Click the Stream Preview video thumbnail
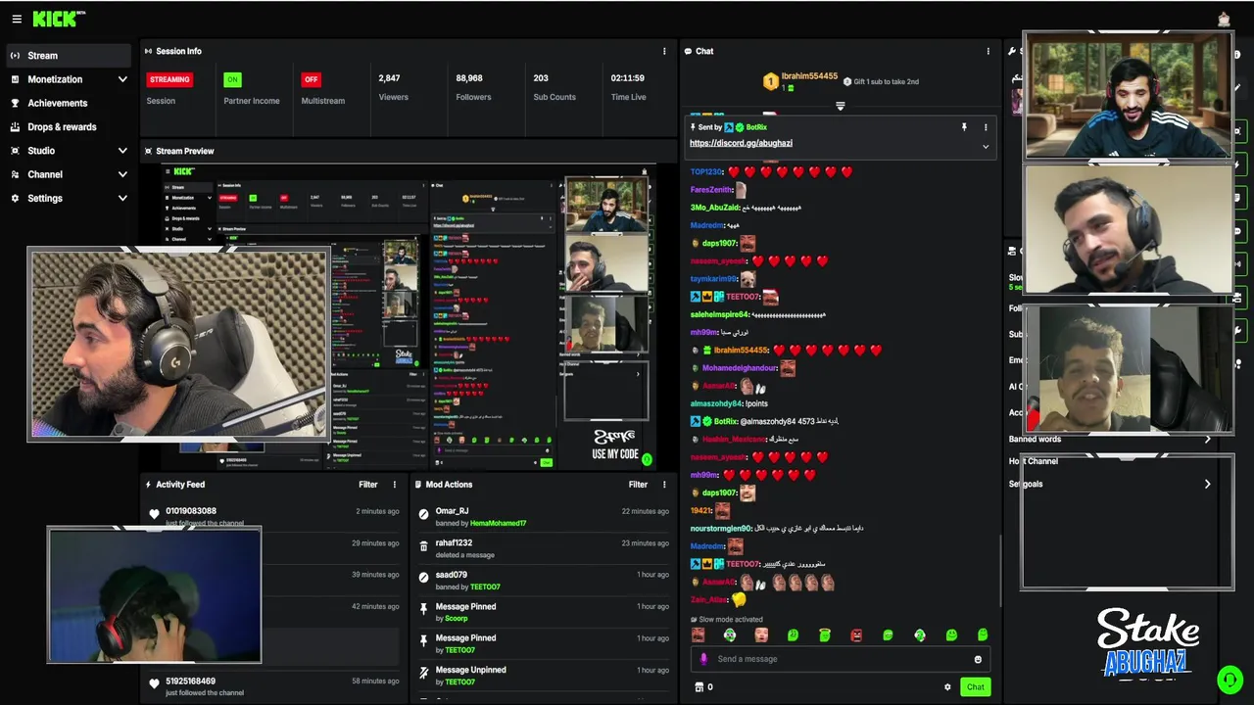 click(408, 317)
